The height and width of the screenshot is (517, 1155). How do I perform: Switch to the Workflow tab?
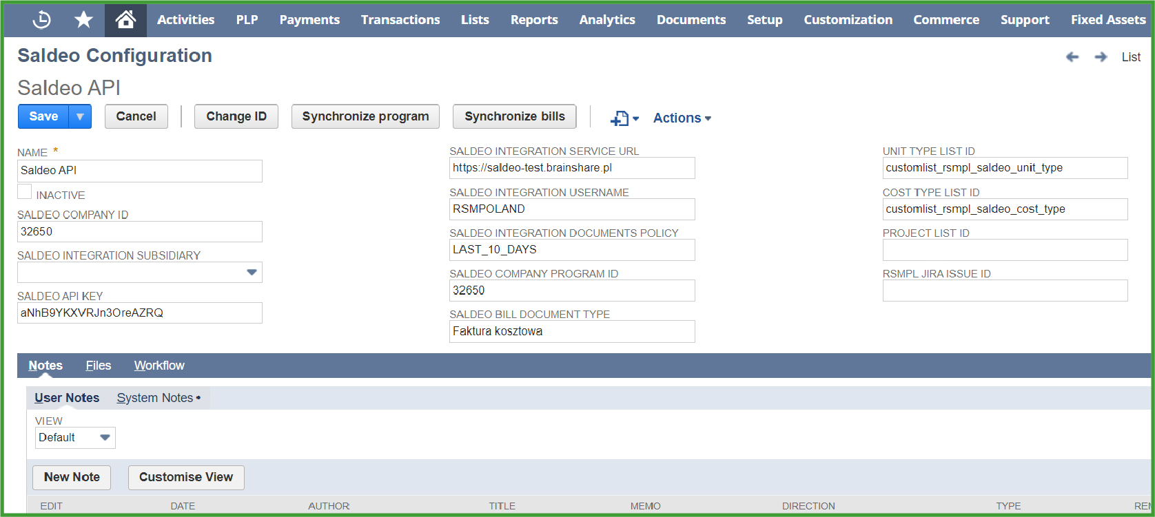tap(159, 366)
